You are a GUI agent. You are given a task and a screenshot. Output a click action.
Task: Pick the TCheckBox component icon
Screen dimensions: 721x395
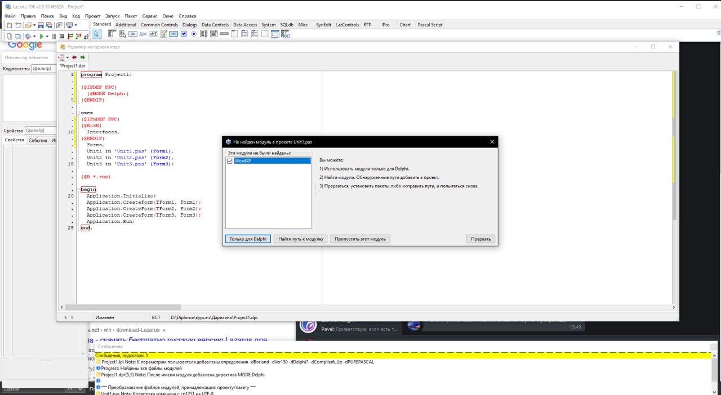tap(184, 34)
